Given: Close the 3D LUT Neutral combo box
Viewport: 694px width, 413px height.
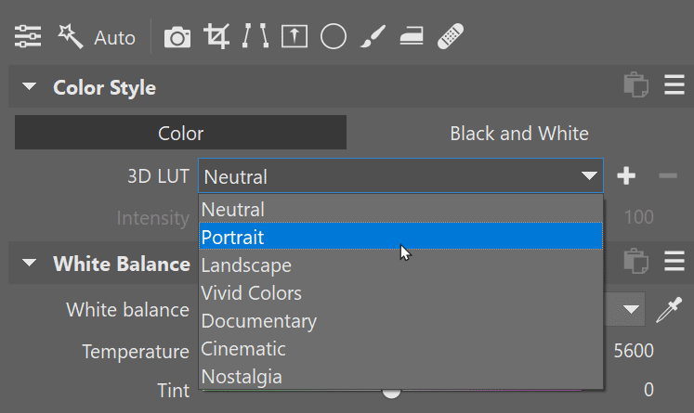Looking at the screenshot, I should pyautogui.click(x=400, y=175).
